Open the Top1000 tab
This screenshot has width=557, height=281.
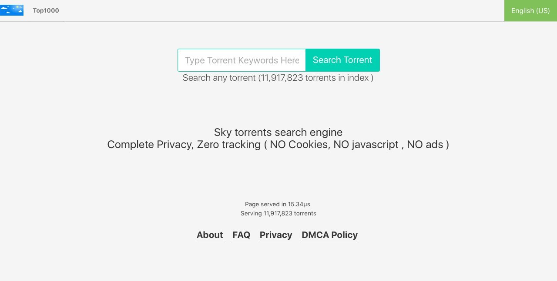tap(46, 10)
